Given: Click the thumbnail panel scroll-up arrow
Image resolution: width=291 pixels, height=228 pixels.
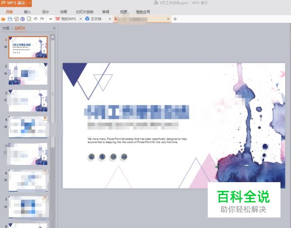Looking at the screenshot, I should click(x=53, y=37).
